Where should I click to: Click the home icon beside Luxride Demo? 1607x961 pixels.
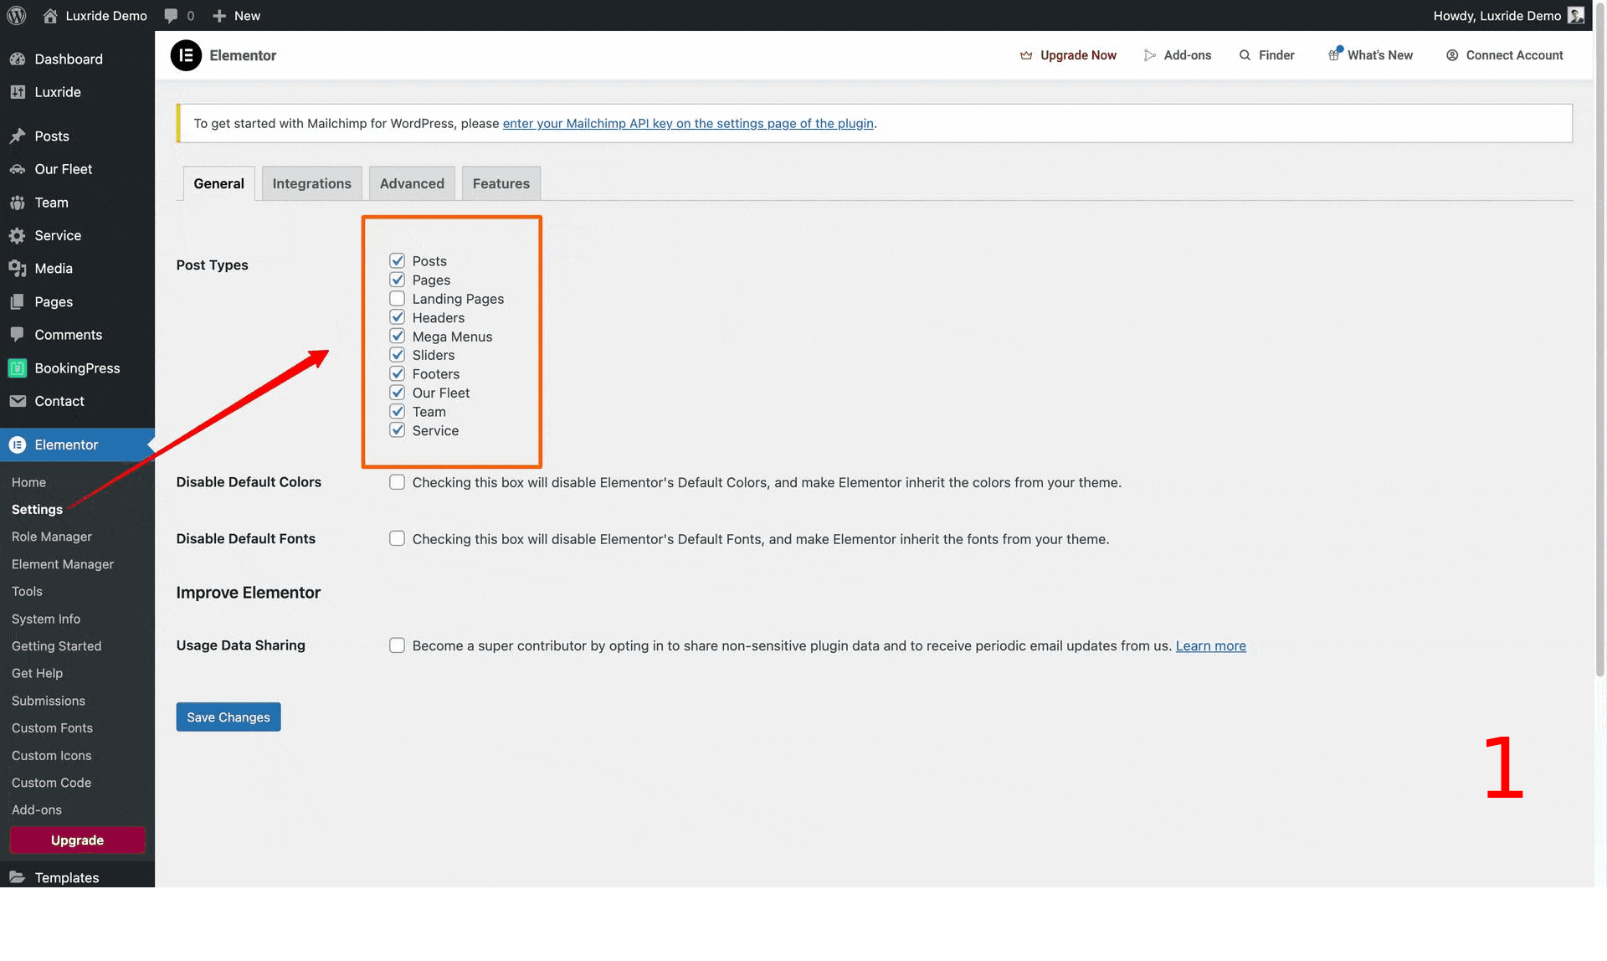coord(50,15)
